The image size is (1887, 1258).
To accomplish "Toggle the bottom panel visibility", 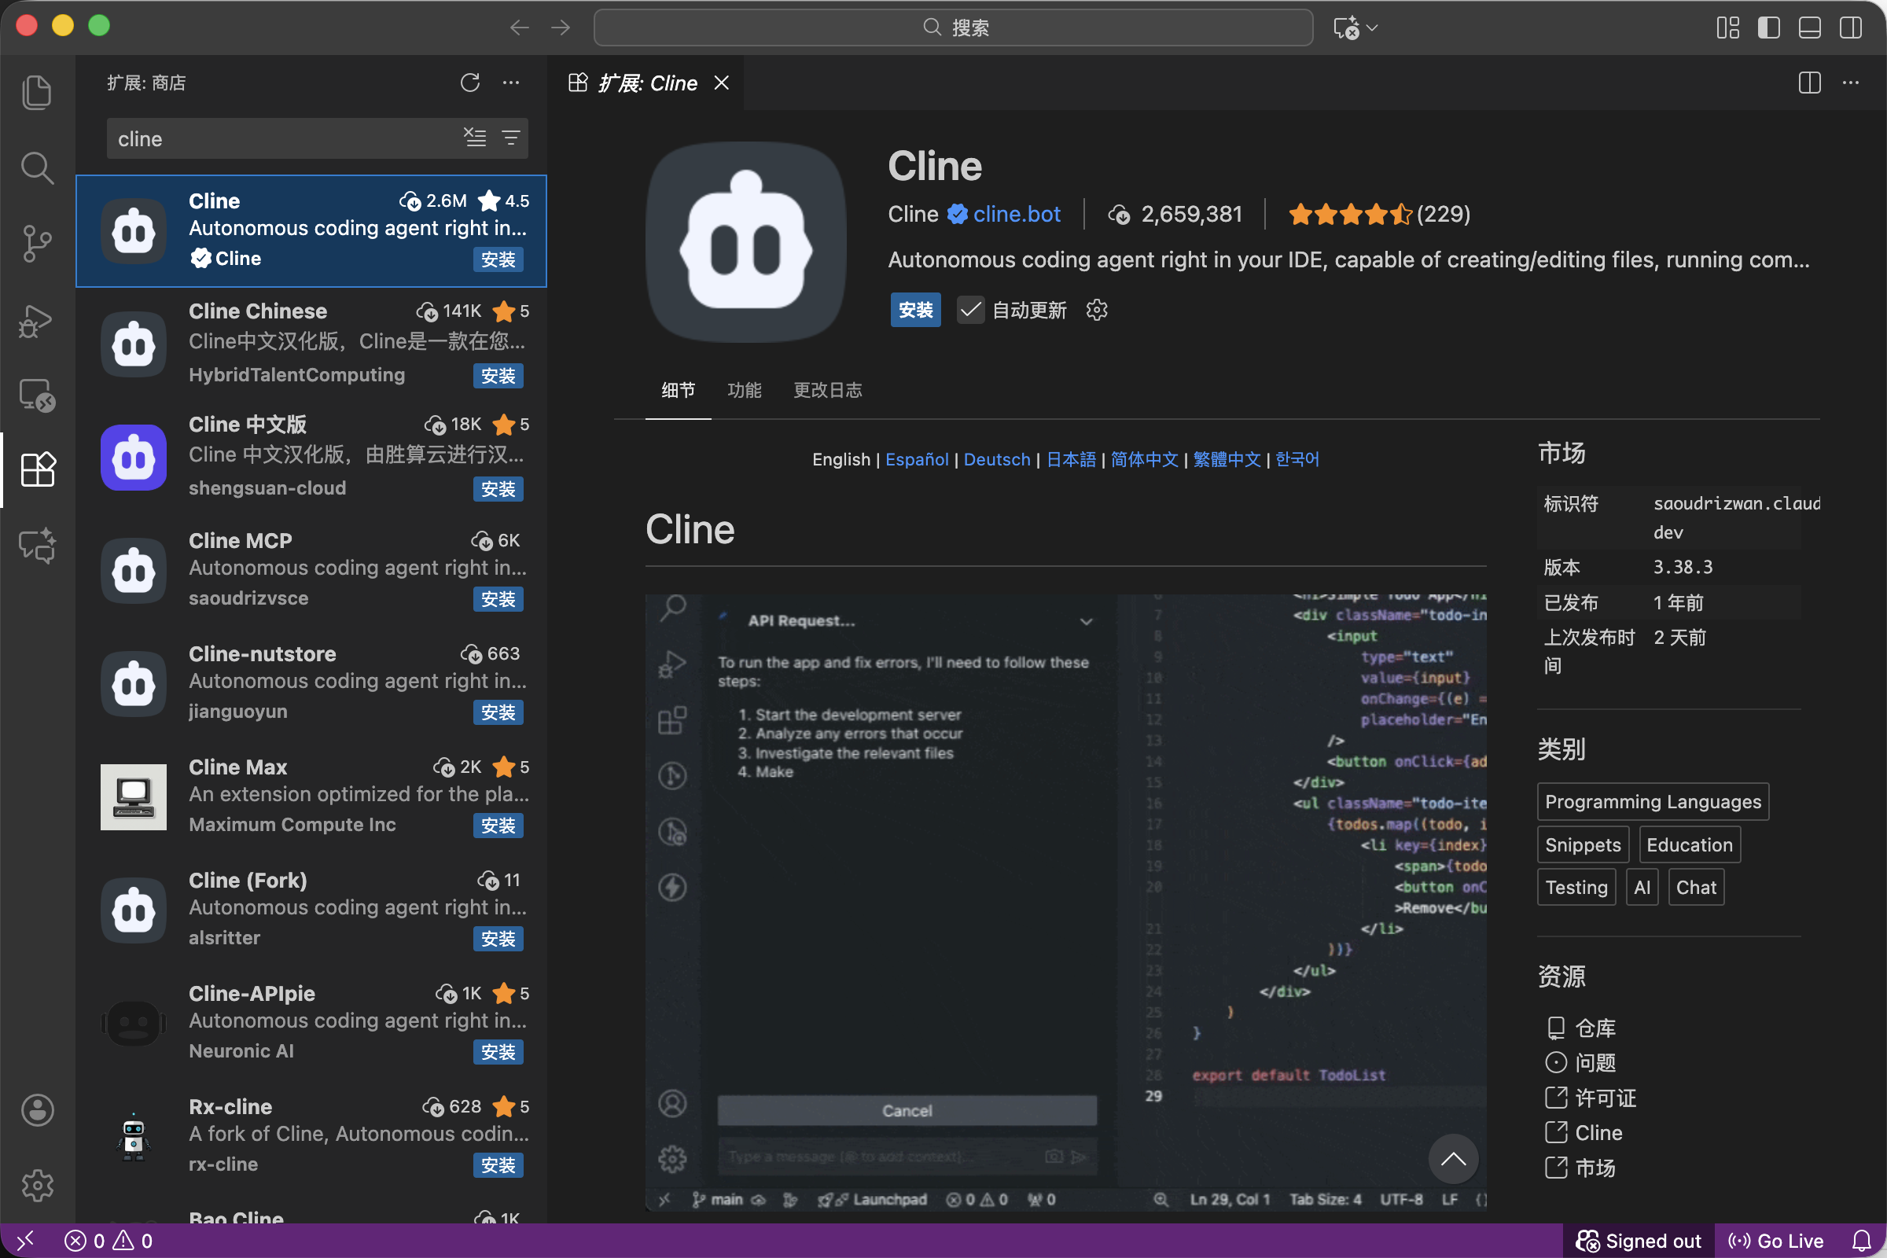I will [1809, 28].
